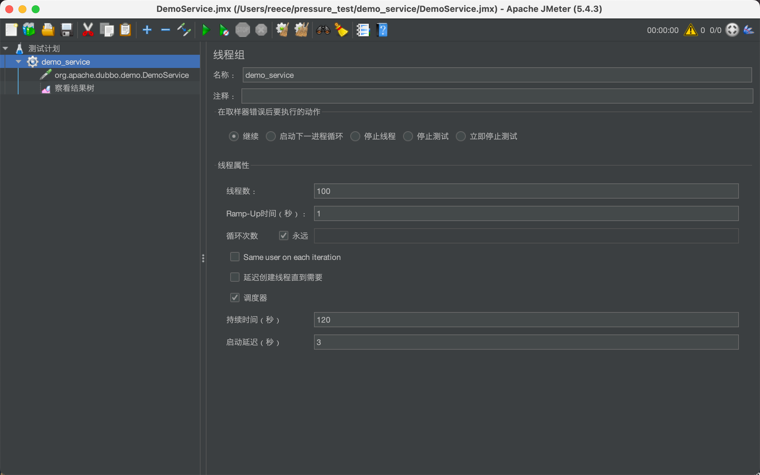This screenshot has width=760, height=475.
Task: Collapse the demo_service thread group node
Action: 18,62
